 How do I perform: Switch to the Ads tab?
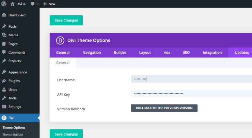[x=167, y=52]
